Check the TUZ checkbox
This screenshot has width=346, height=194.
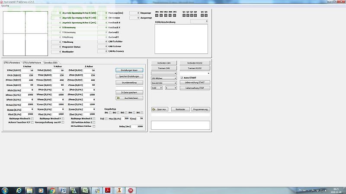pos(106,119)
